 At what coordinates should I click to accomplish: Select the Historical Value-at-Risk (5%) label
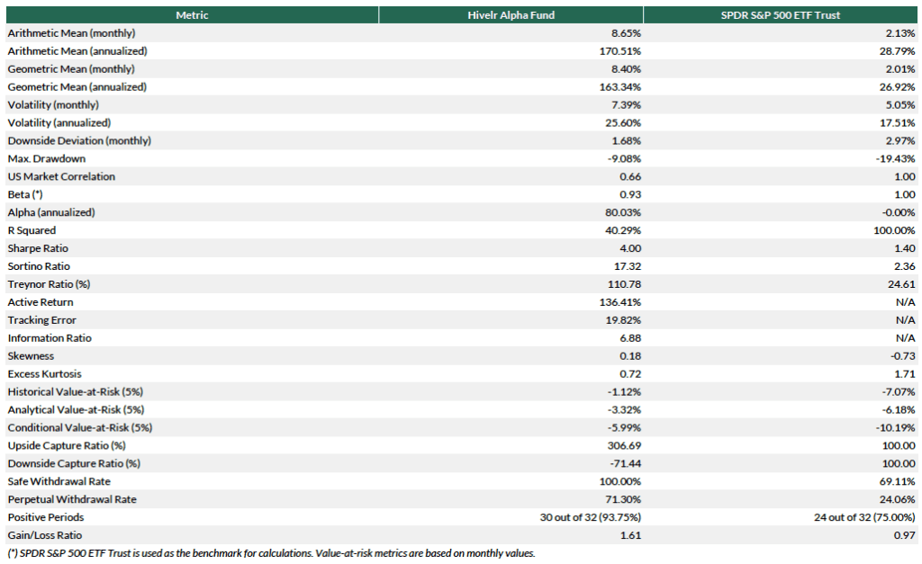pos(76,392)
